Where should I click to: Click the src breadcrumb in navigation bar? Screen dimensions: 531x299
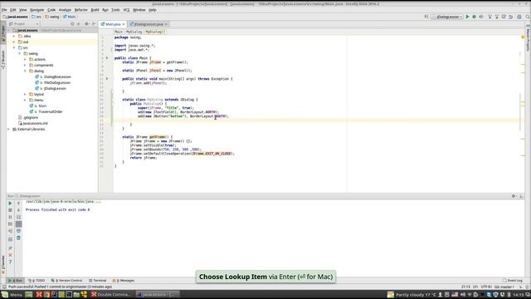37,17
